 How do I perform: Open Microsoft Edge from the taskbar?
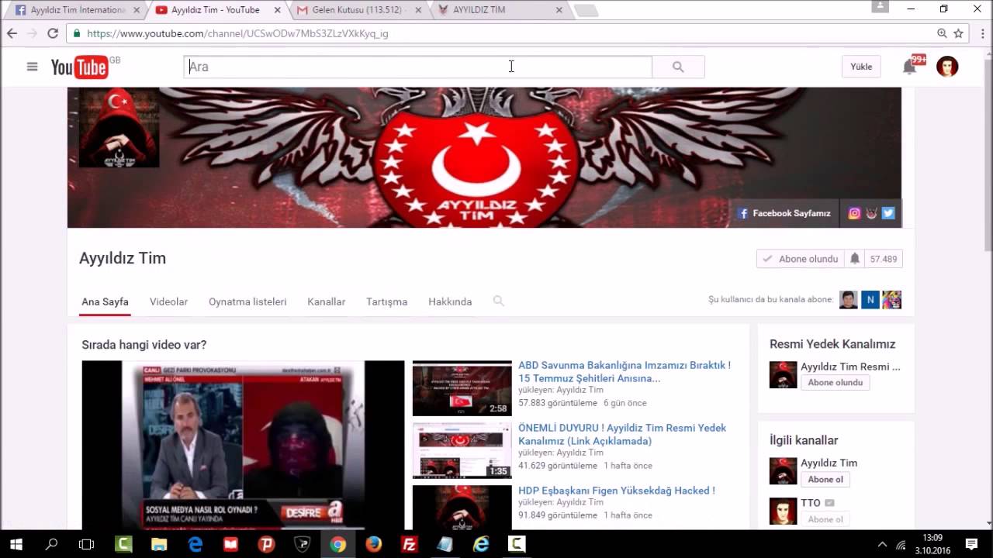(195, 544)
